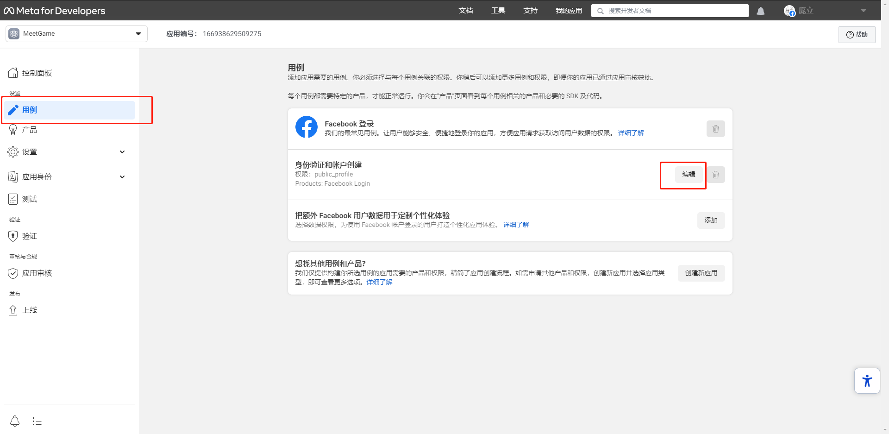Click the 创建新应用 button
The width and height of the screenshot is (889, 434).
701,273
